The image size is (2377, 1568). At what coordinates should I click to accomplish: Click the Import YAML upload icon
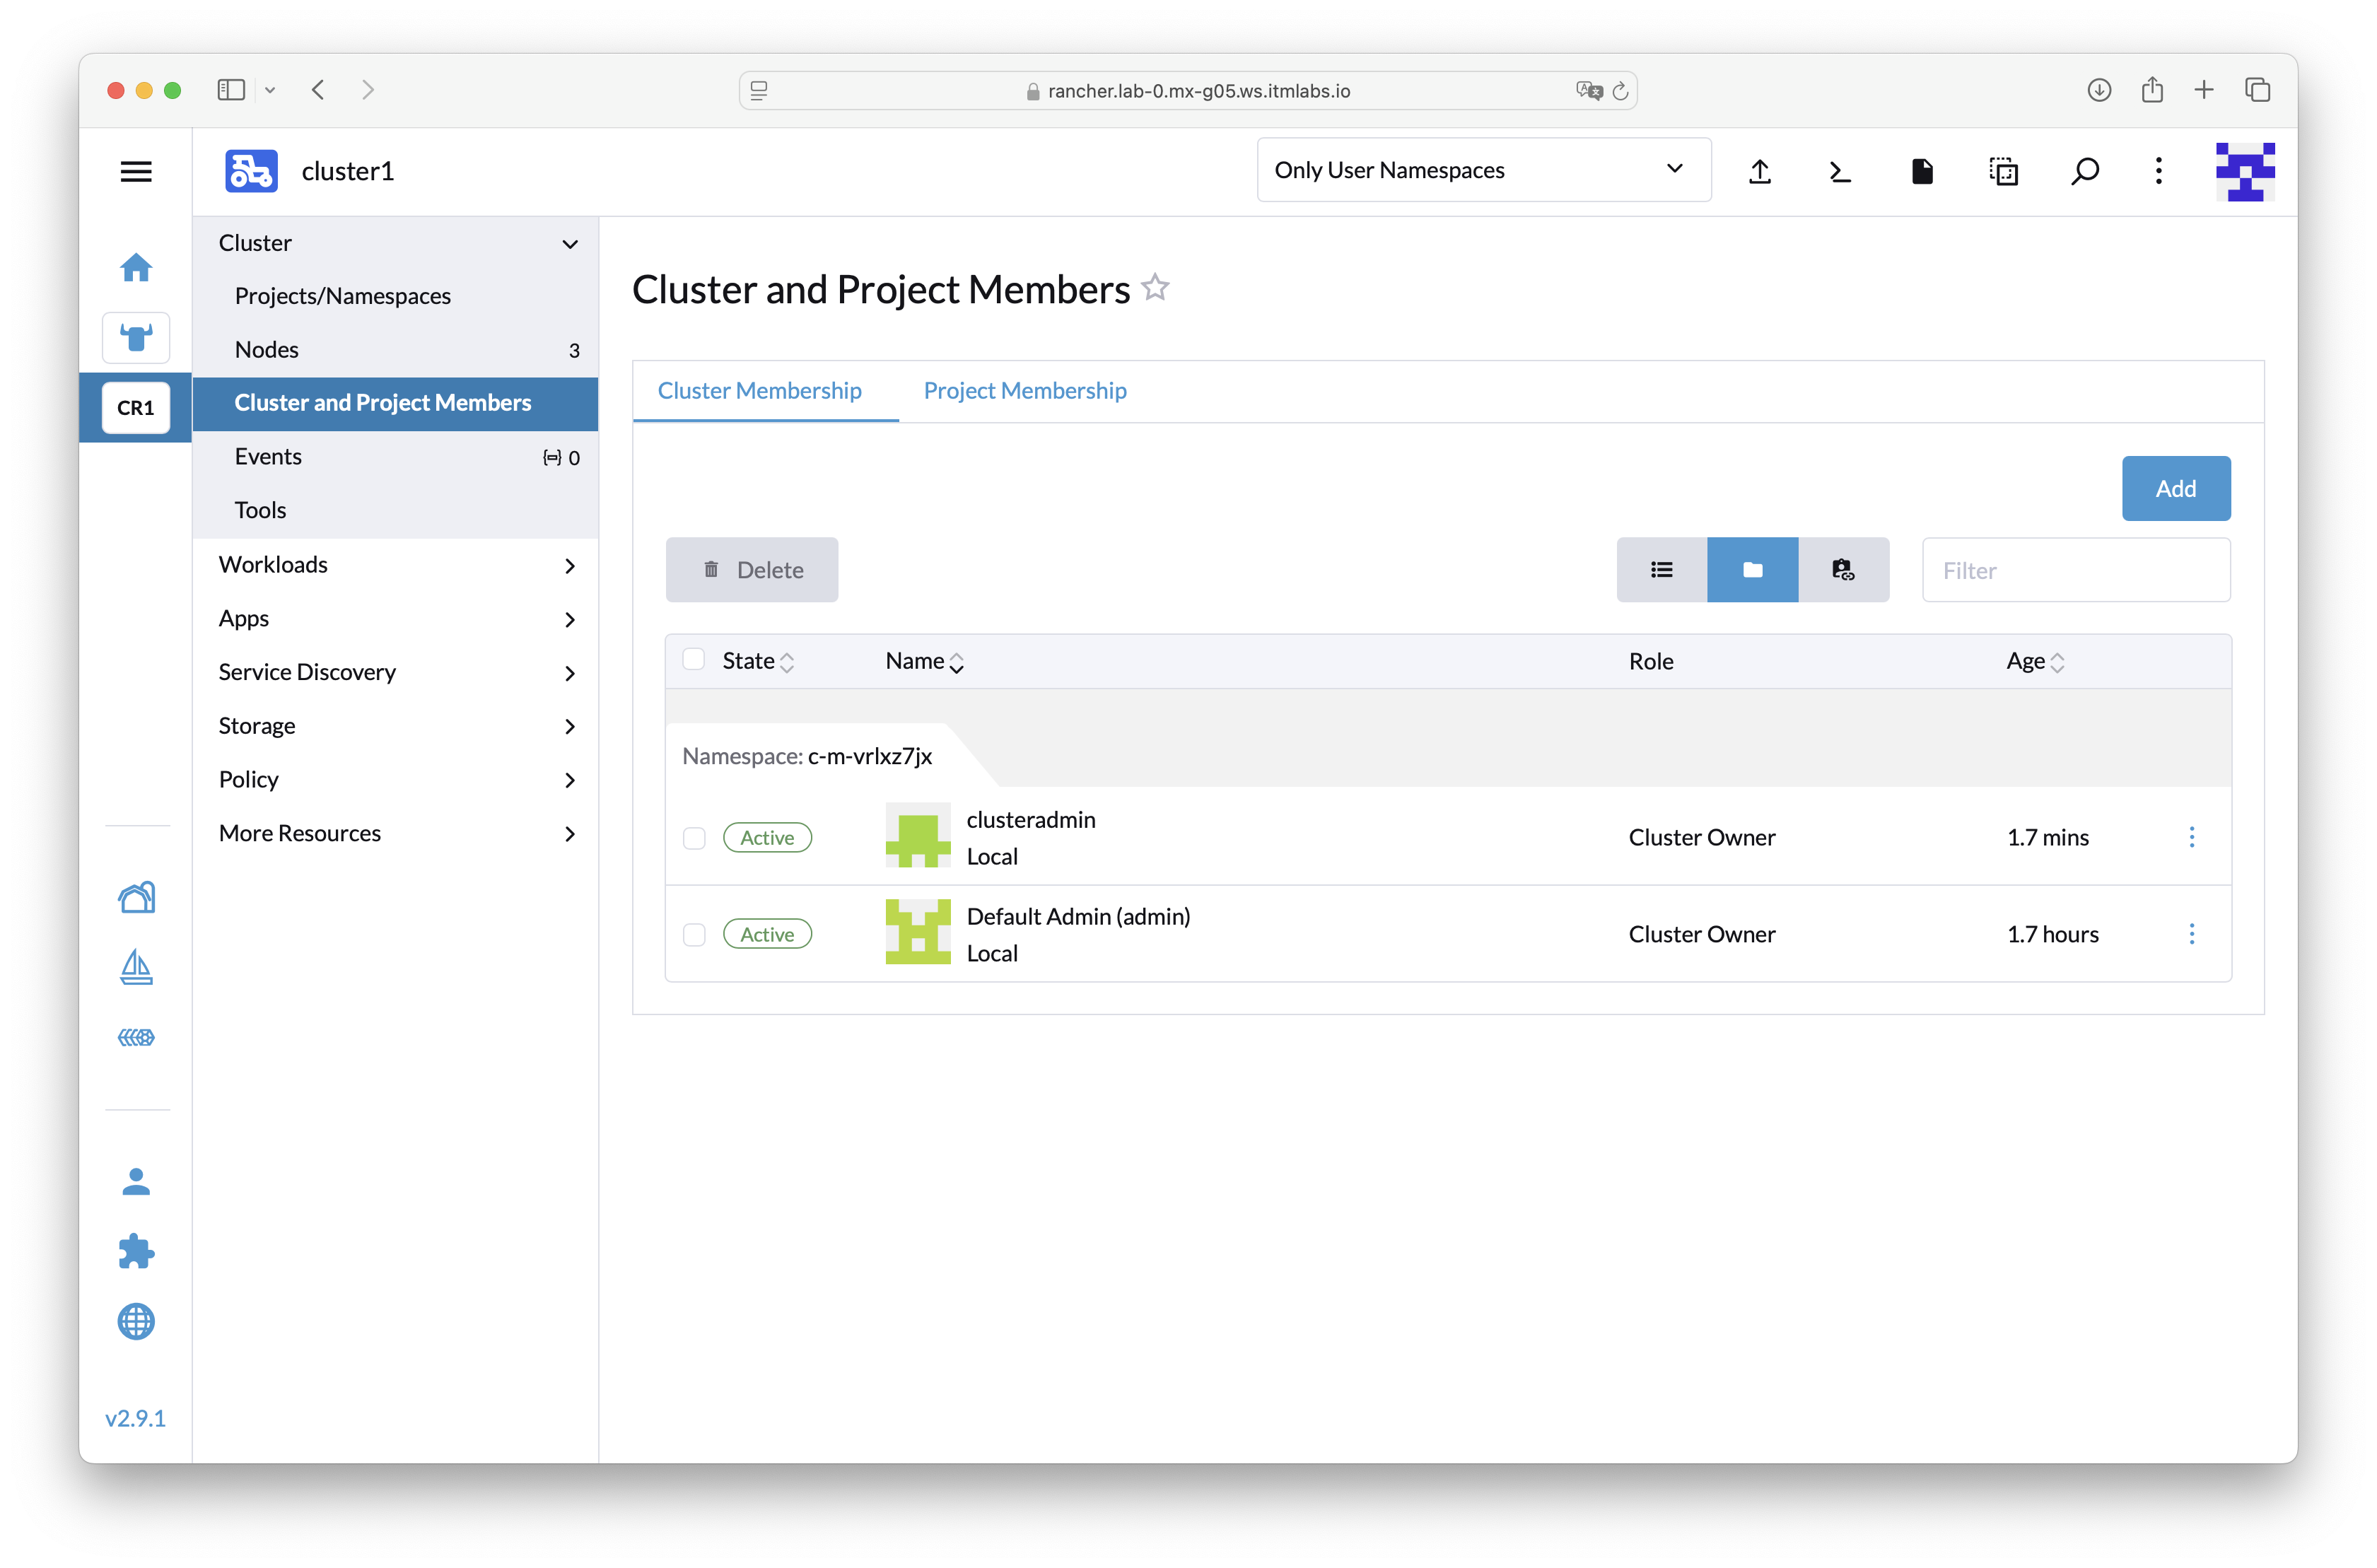point(1760,171)
